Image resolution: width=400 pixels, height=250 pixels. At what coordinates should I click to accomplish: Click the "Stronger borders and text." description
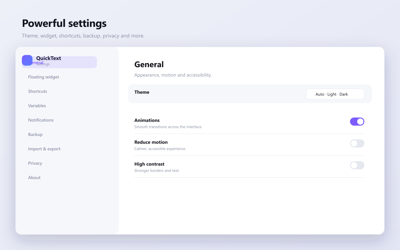click(x=157, y=171)
